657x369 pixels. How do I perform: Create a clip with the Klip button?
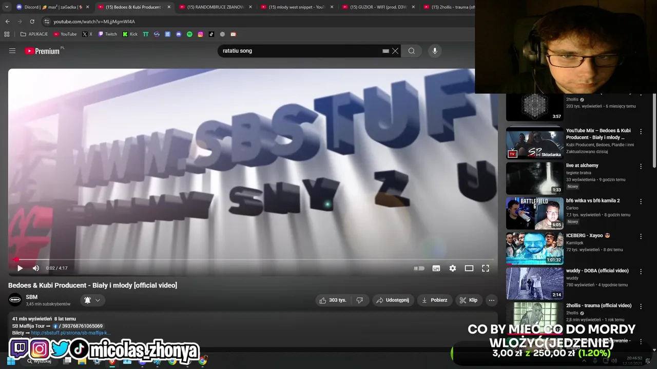(x=468, y=300)
